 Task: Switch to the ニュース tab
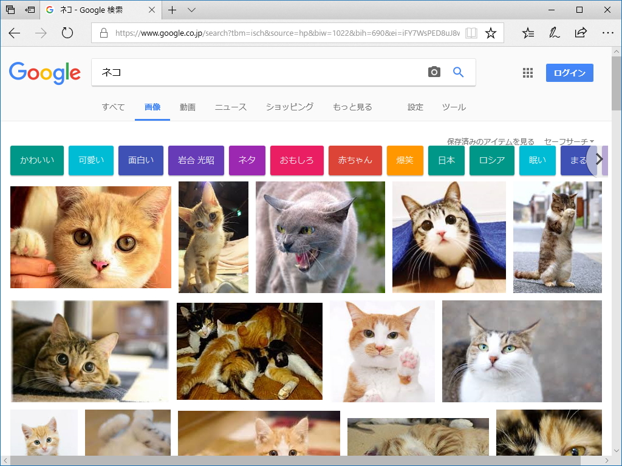tap(231, 107)
